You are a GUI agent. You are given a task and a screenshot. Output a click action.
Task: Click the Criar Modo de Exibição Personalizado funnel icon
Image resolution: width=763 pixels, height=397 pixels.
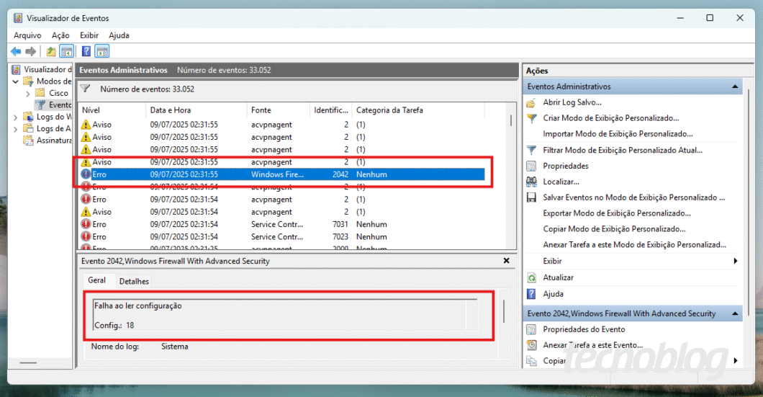[x=531, y=118]
